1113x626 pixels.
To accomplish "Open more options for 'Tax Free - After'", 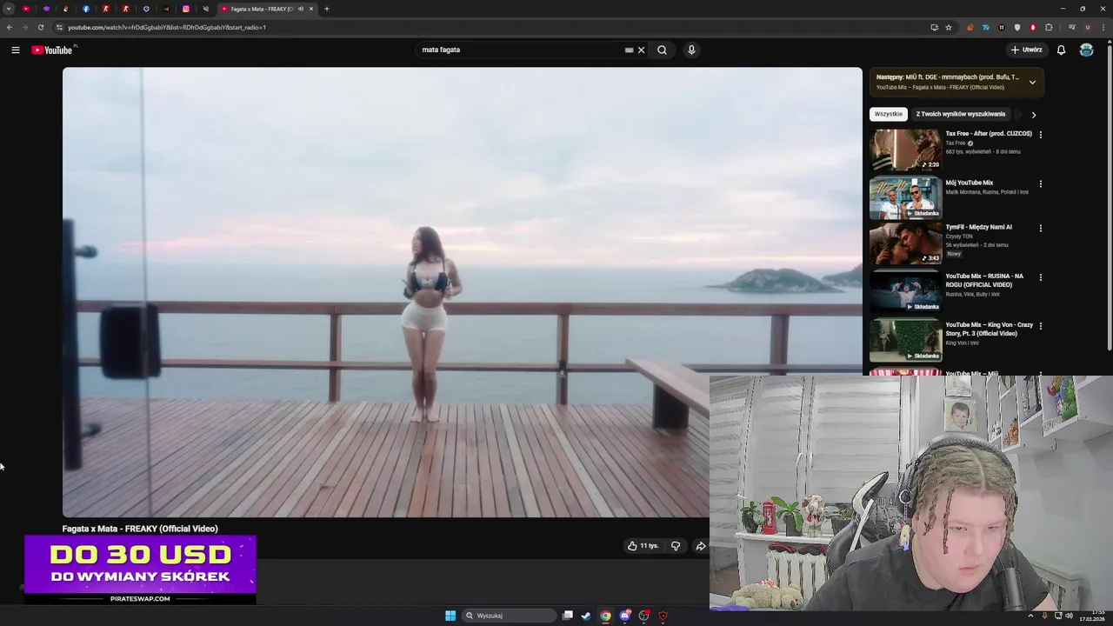I will [1040, 135].
